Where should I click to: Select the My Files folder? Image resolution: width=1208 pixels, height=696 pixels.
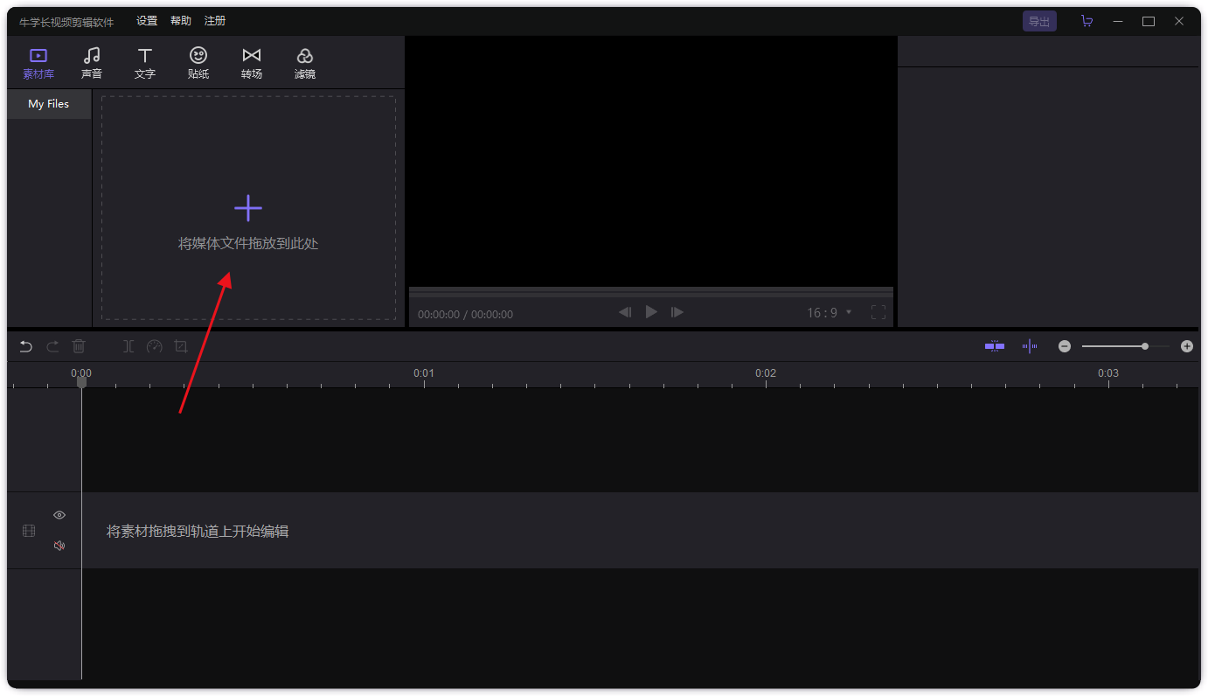point(49,104)
